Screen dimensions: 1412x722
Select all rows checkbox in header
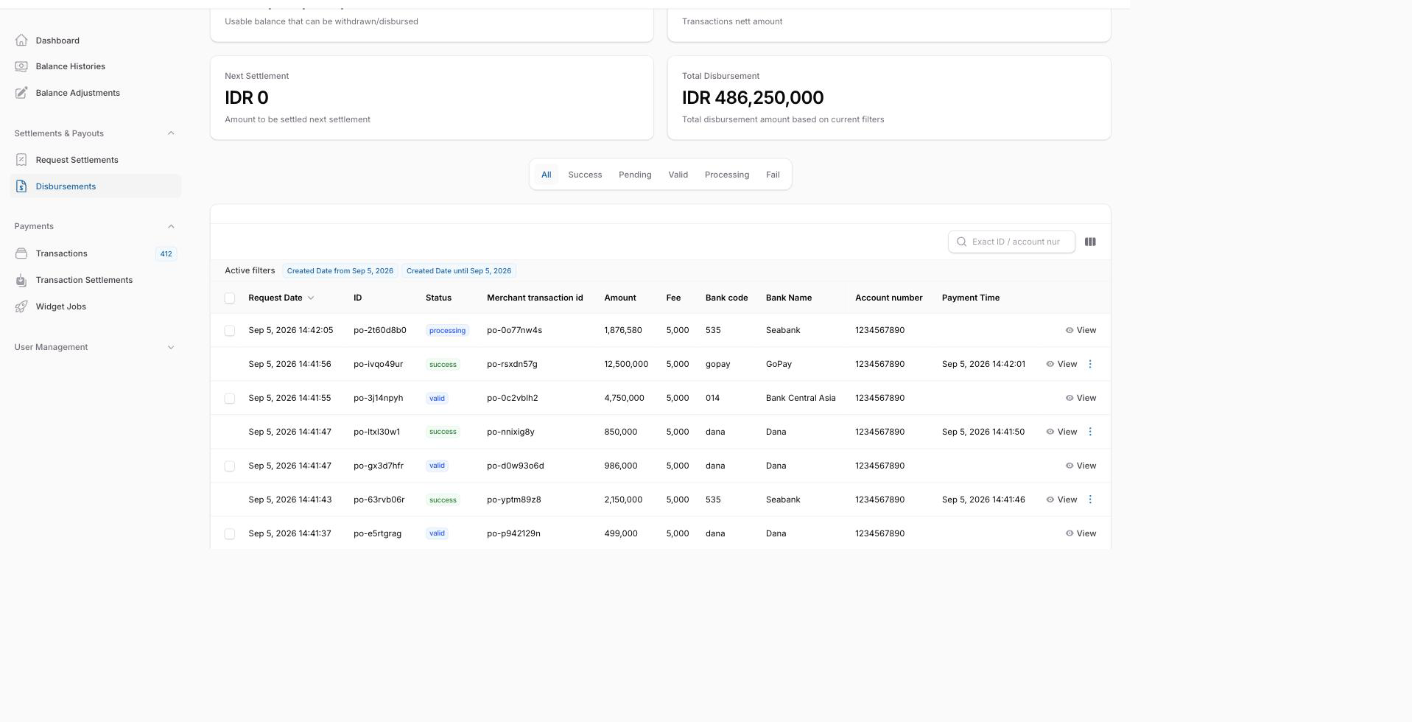click(x=230, y=298)
